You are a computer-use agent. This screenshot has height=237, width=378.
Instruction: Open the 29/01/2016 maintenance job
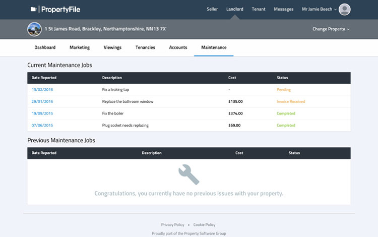(42, 101)
